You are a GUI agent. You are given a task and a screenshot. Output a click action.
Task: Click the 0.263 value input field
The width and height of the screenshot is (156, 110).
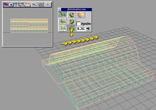(81, 29)
